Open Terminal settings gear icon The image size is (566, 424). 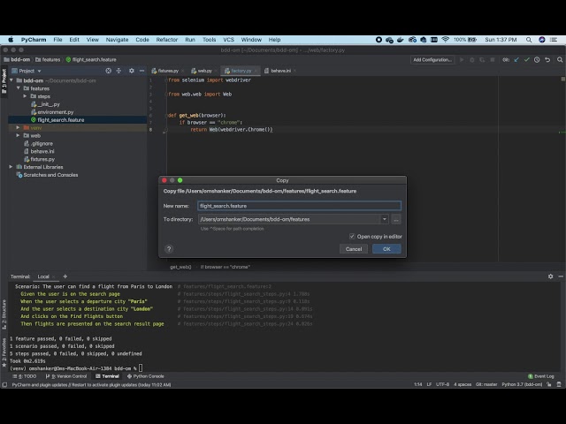(x=550, y=276)
